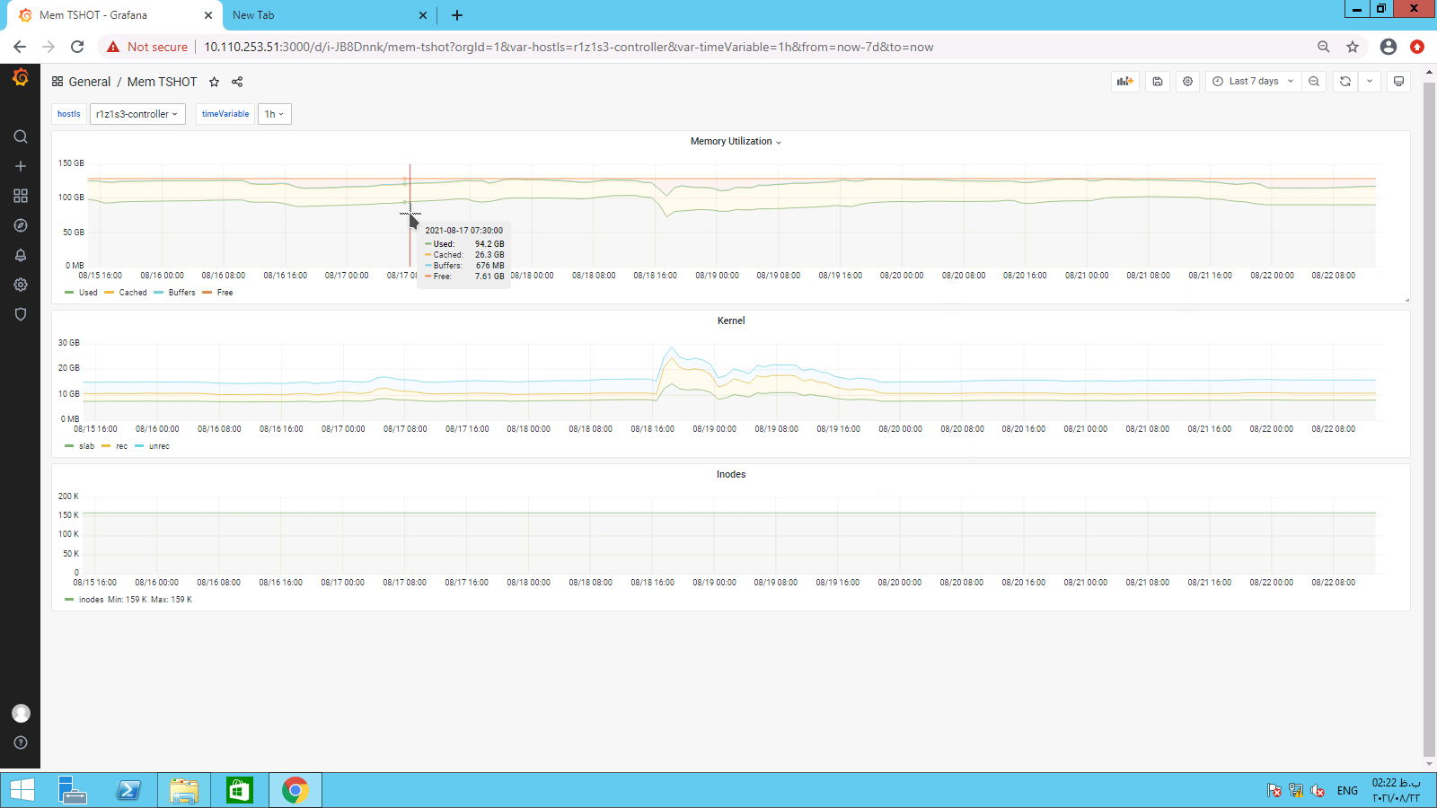This screenshot has width=1437, height=808.
Task: Click the Free legend color swatch
Action: coord(207,293)
